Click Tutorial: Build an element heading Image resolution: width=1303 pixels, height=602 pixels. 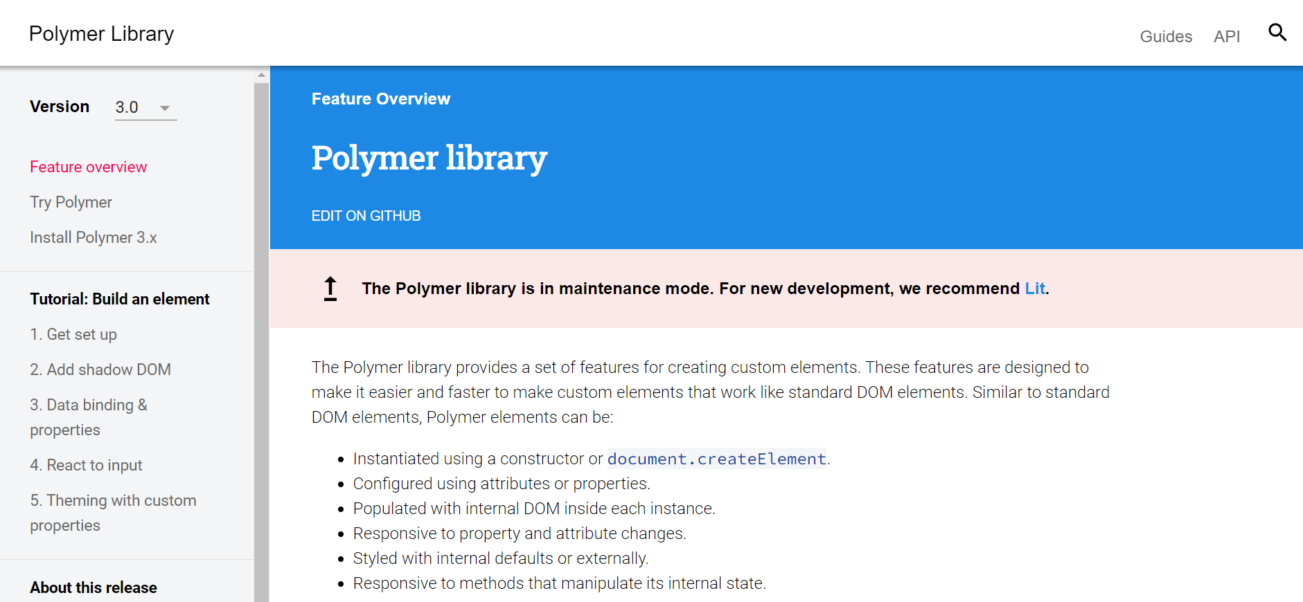point(119,299)
